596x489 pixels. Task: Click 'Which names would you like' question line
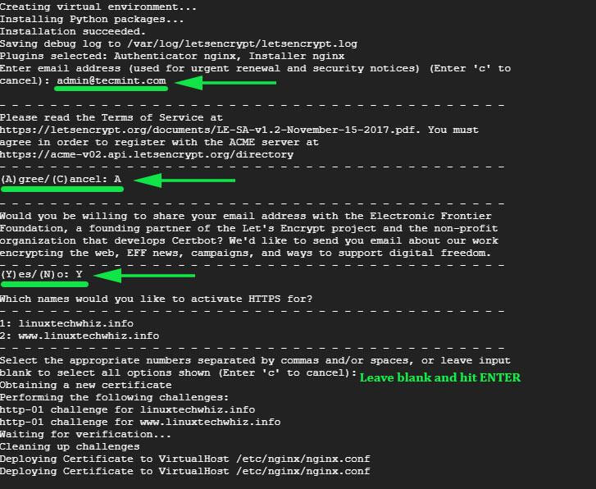(156, 299)
